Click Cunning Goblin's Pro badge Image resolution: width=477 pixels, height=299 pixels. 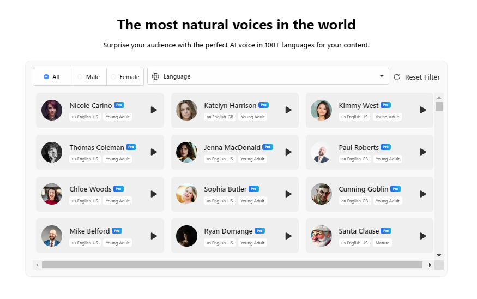(x=395, y=189)
